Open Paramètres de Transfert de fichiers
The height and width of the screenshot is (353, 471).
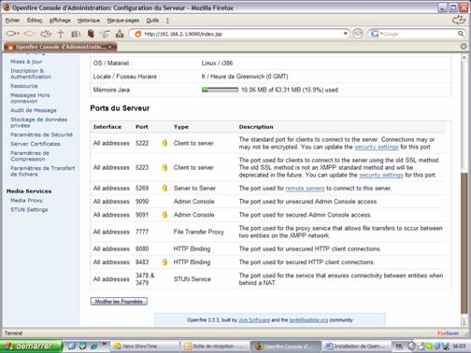43,171
